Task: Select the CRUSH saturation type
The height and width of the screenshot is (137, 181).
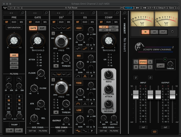Action: (14, 67)
